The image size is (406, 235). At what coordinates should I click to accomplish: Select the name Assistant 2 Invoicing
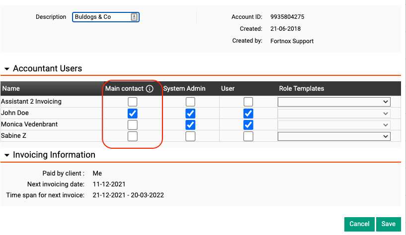point(31,102)
